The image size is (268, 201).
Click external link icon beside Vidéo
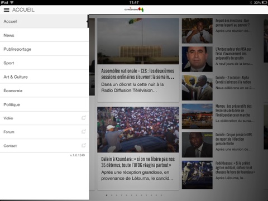[x=84, y=118]
